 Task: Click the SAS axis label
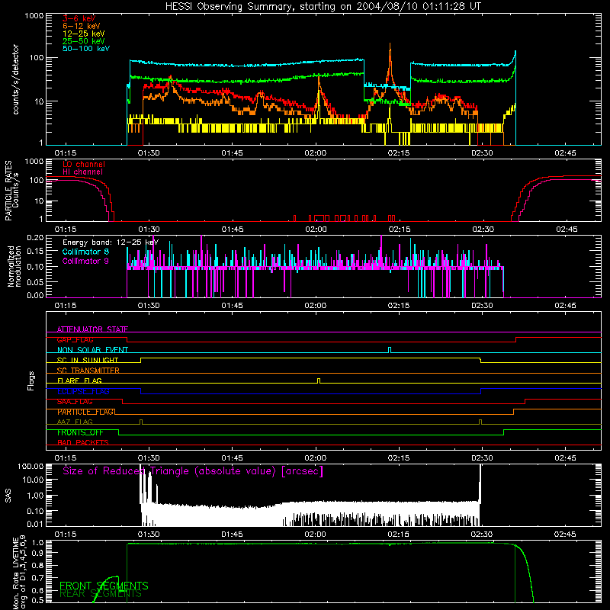pyautogui.click(x=8, y=496)
